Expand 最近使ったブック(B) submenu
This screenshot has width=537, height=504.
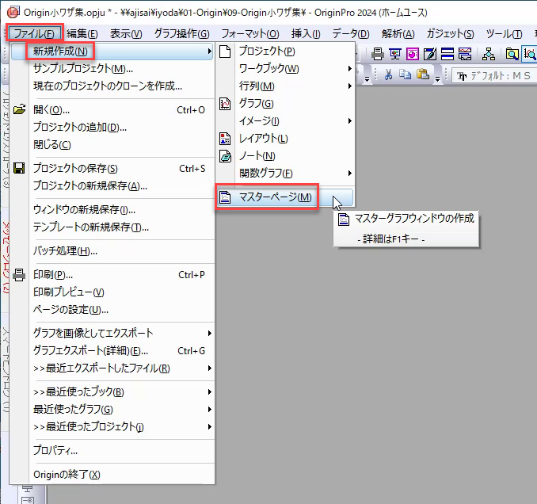[x=112, y=391]
